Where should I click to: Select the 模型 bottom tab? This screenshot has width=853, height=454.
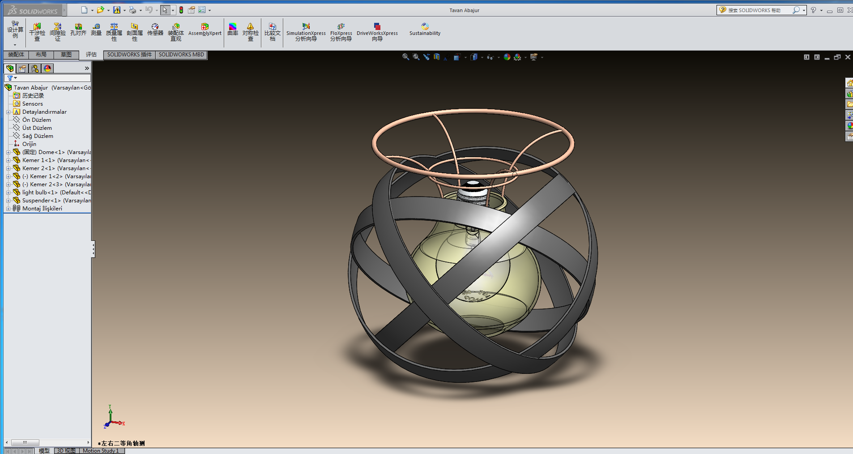click(44, 451)
